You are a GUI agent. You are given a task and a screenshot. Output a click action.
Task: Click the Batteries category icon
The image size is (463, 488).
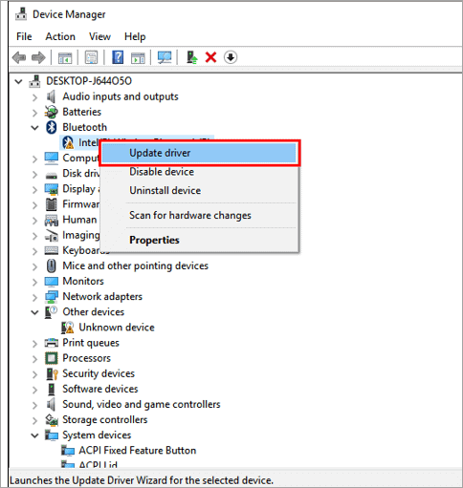point(51,112)
